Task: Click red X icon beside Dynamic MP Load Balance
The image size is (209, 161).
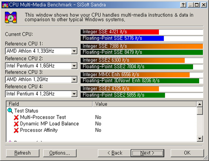Action: tap(16, 124)
